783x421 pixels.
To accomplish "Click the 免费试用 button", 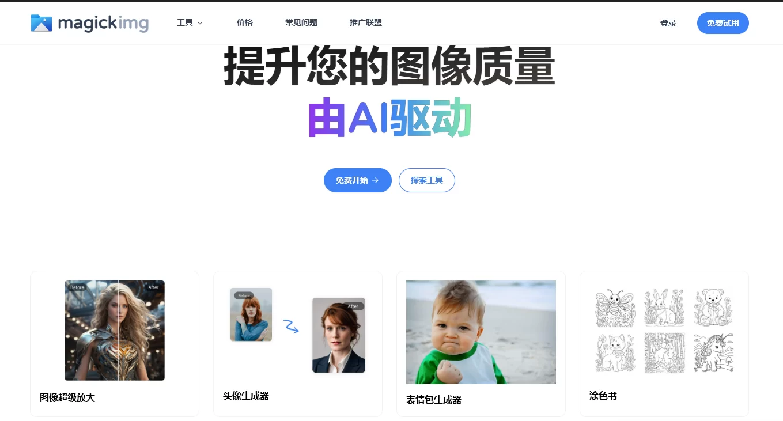I will (x=723, y=23).
